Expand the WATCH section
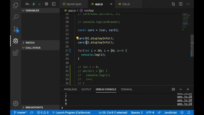Image resolution: width=204 pixels, height=115 pixels. (x=40, y=42)
